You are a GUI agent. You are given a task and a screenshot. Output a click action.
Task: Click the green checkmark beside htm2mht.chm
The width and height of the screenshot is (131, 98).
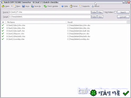[3, 36]
